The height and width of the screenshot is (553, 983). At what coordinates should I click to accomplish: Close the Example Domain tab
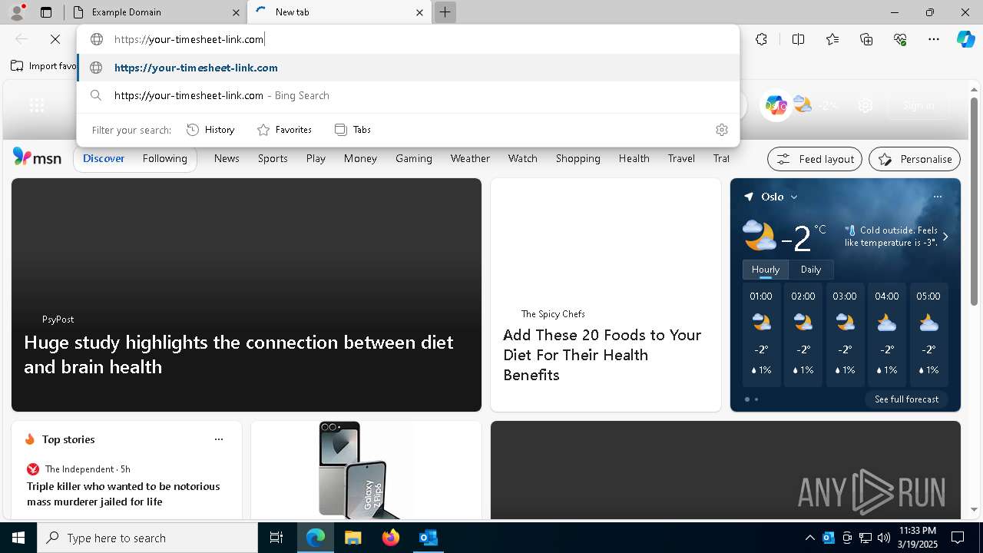[236, 12]
